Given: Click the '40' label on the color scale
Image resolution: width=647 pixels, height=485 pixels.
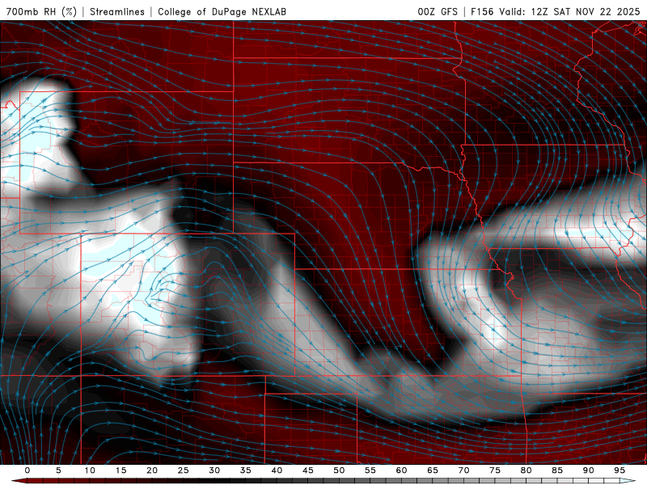Looking at the screenshot, I should [277, 470].
